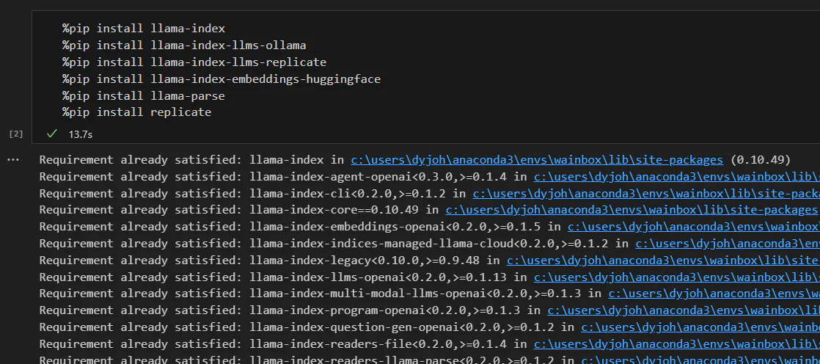Place cursor on embeddings-huggingface install line
The height and width of the screenshot is (364, 820).
click(222, 79)
